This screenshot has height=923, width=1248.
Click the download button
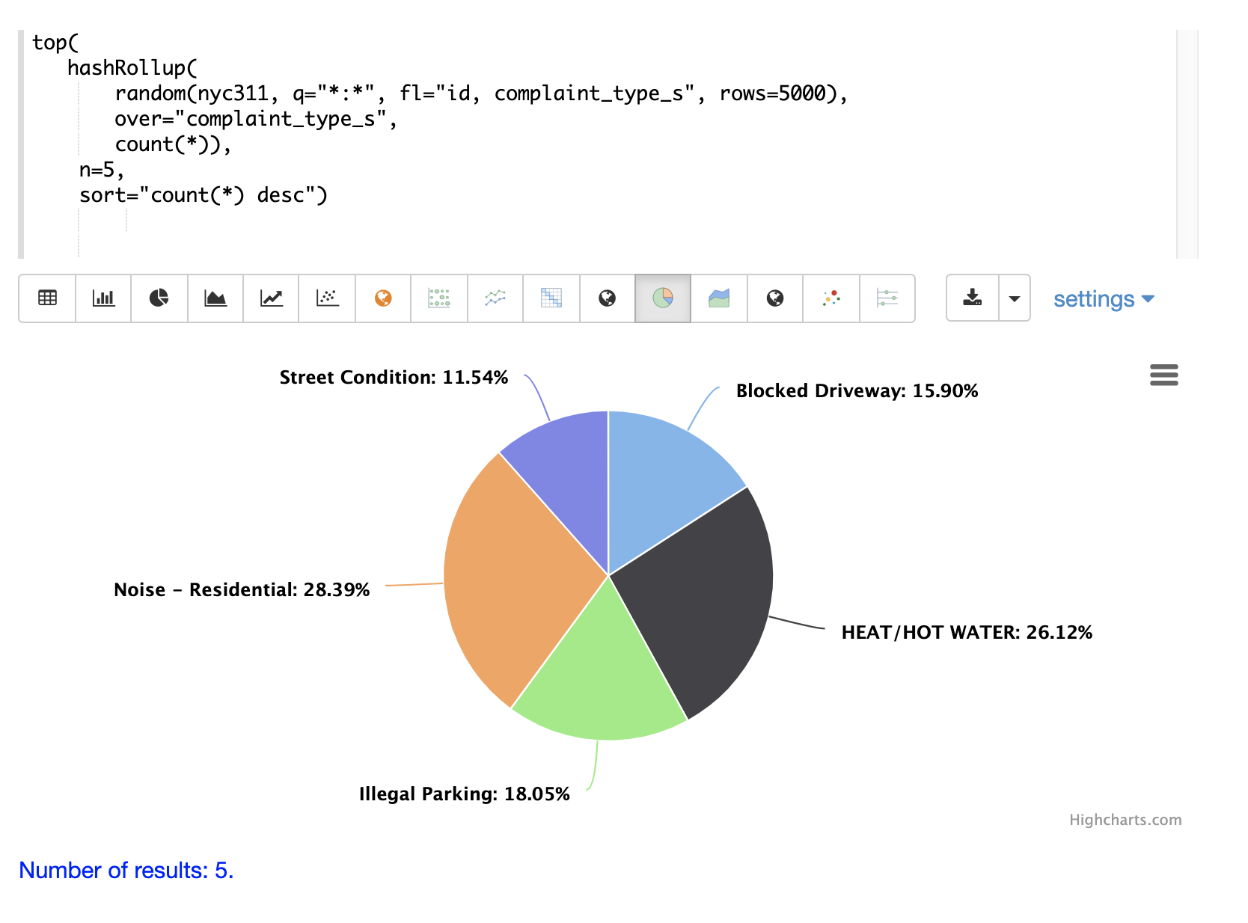click(972, 298)
